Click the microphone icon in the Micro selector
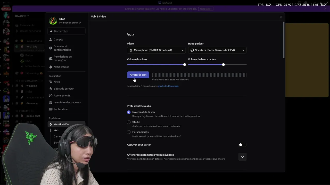This screenshot has height=185, width=330. point(131,50)
